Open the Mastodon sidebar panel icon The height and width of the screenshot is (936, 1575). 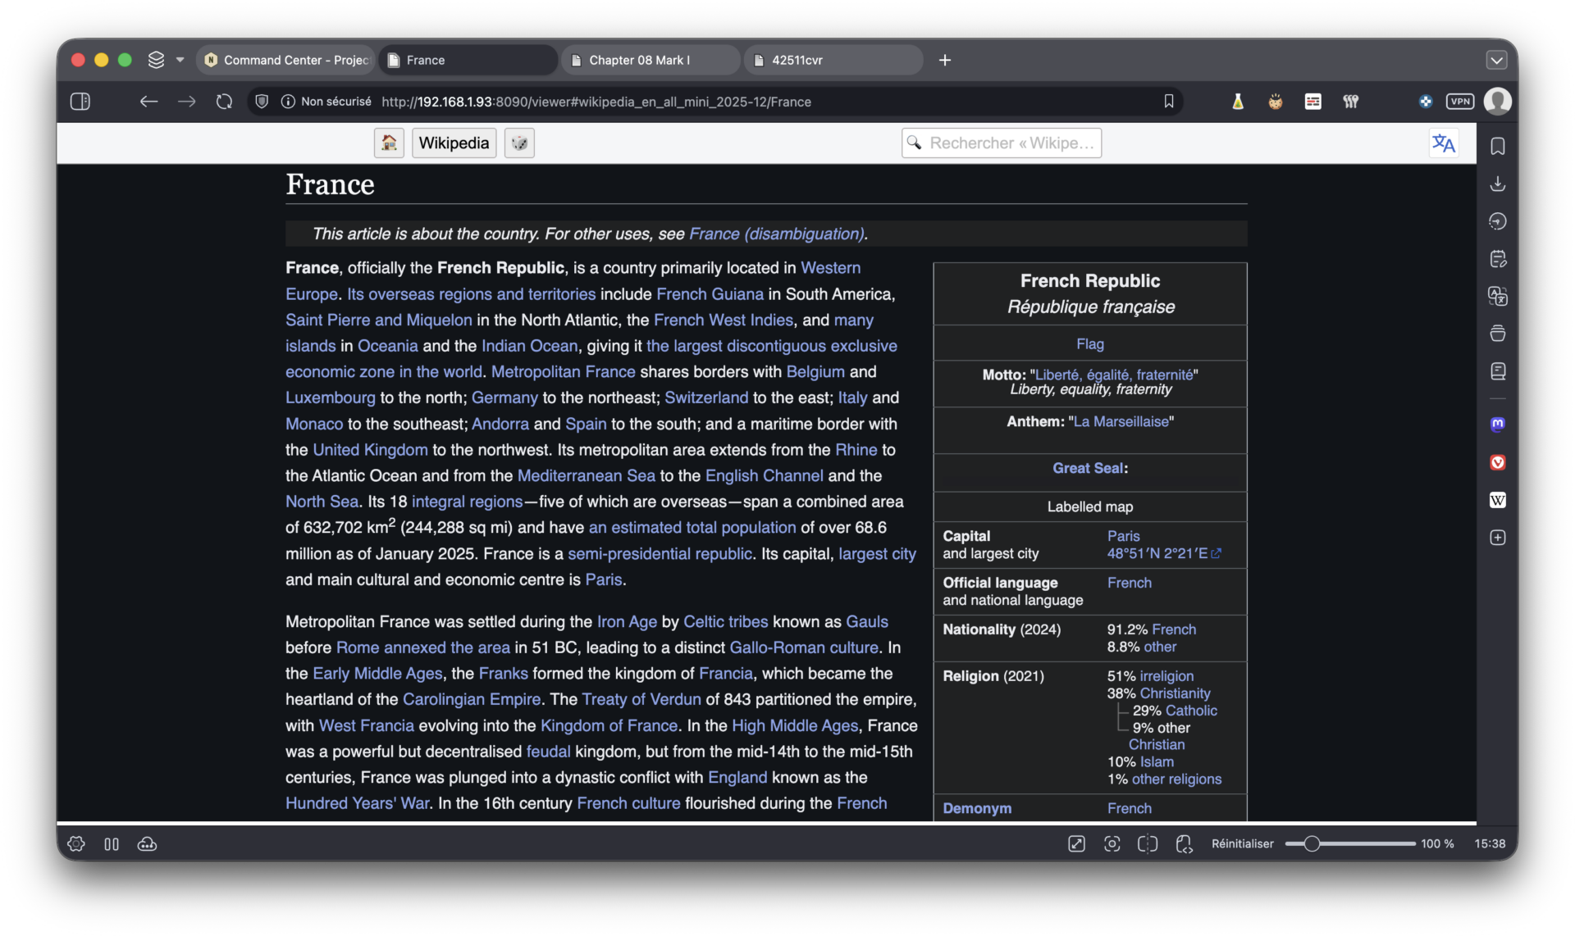[1498, 425]
